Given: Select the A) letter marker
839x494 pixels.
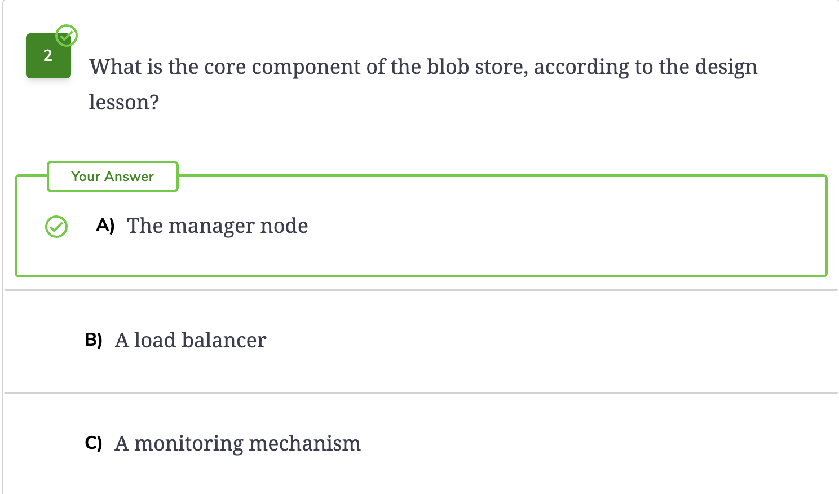Looking at the screenshot, I should point(105,226).
